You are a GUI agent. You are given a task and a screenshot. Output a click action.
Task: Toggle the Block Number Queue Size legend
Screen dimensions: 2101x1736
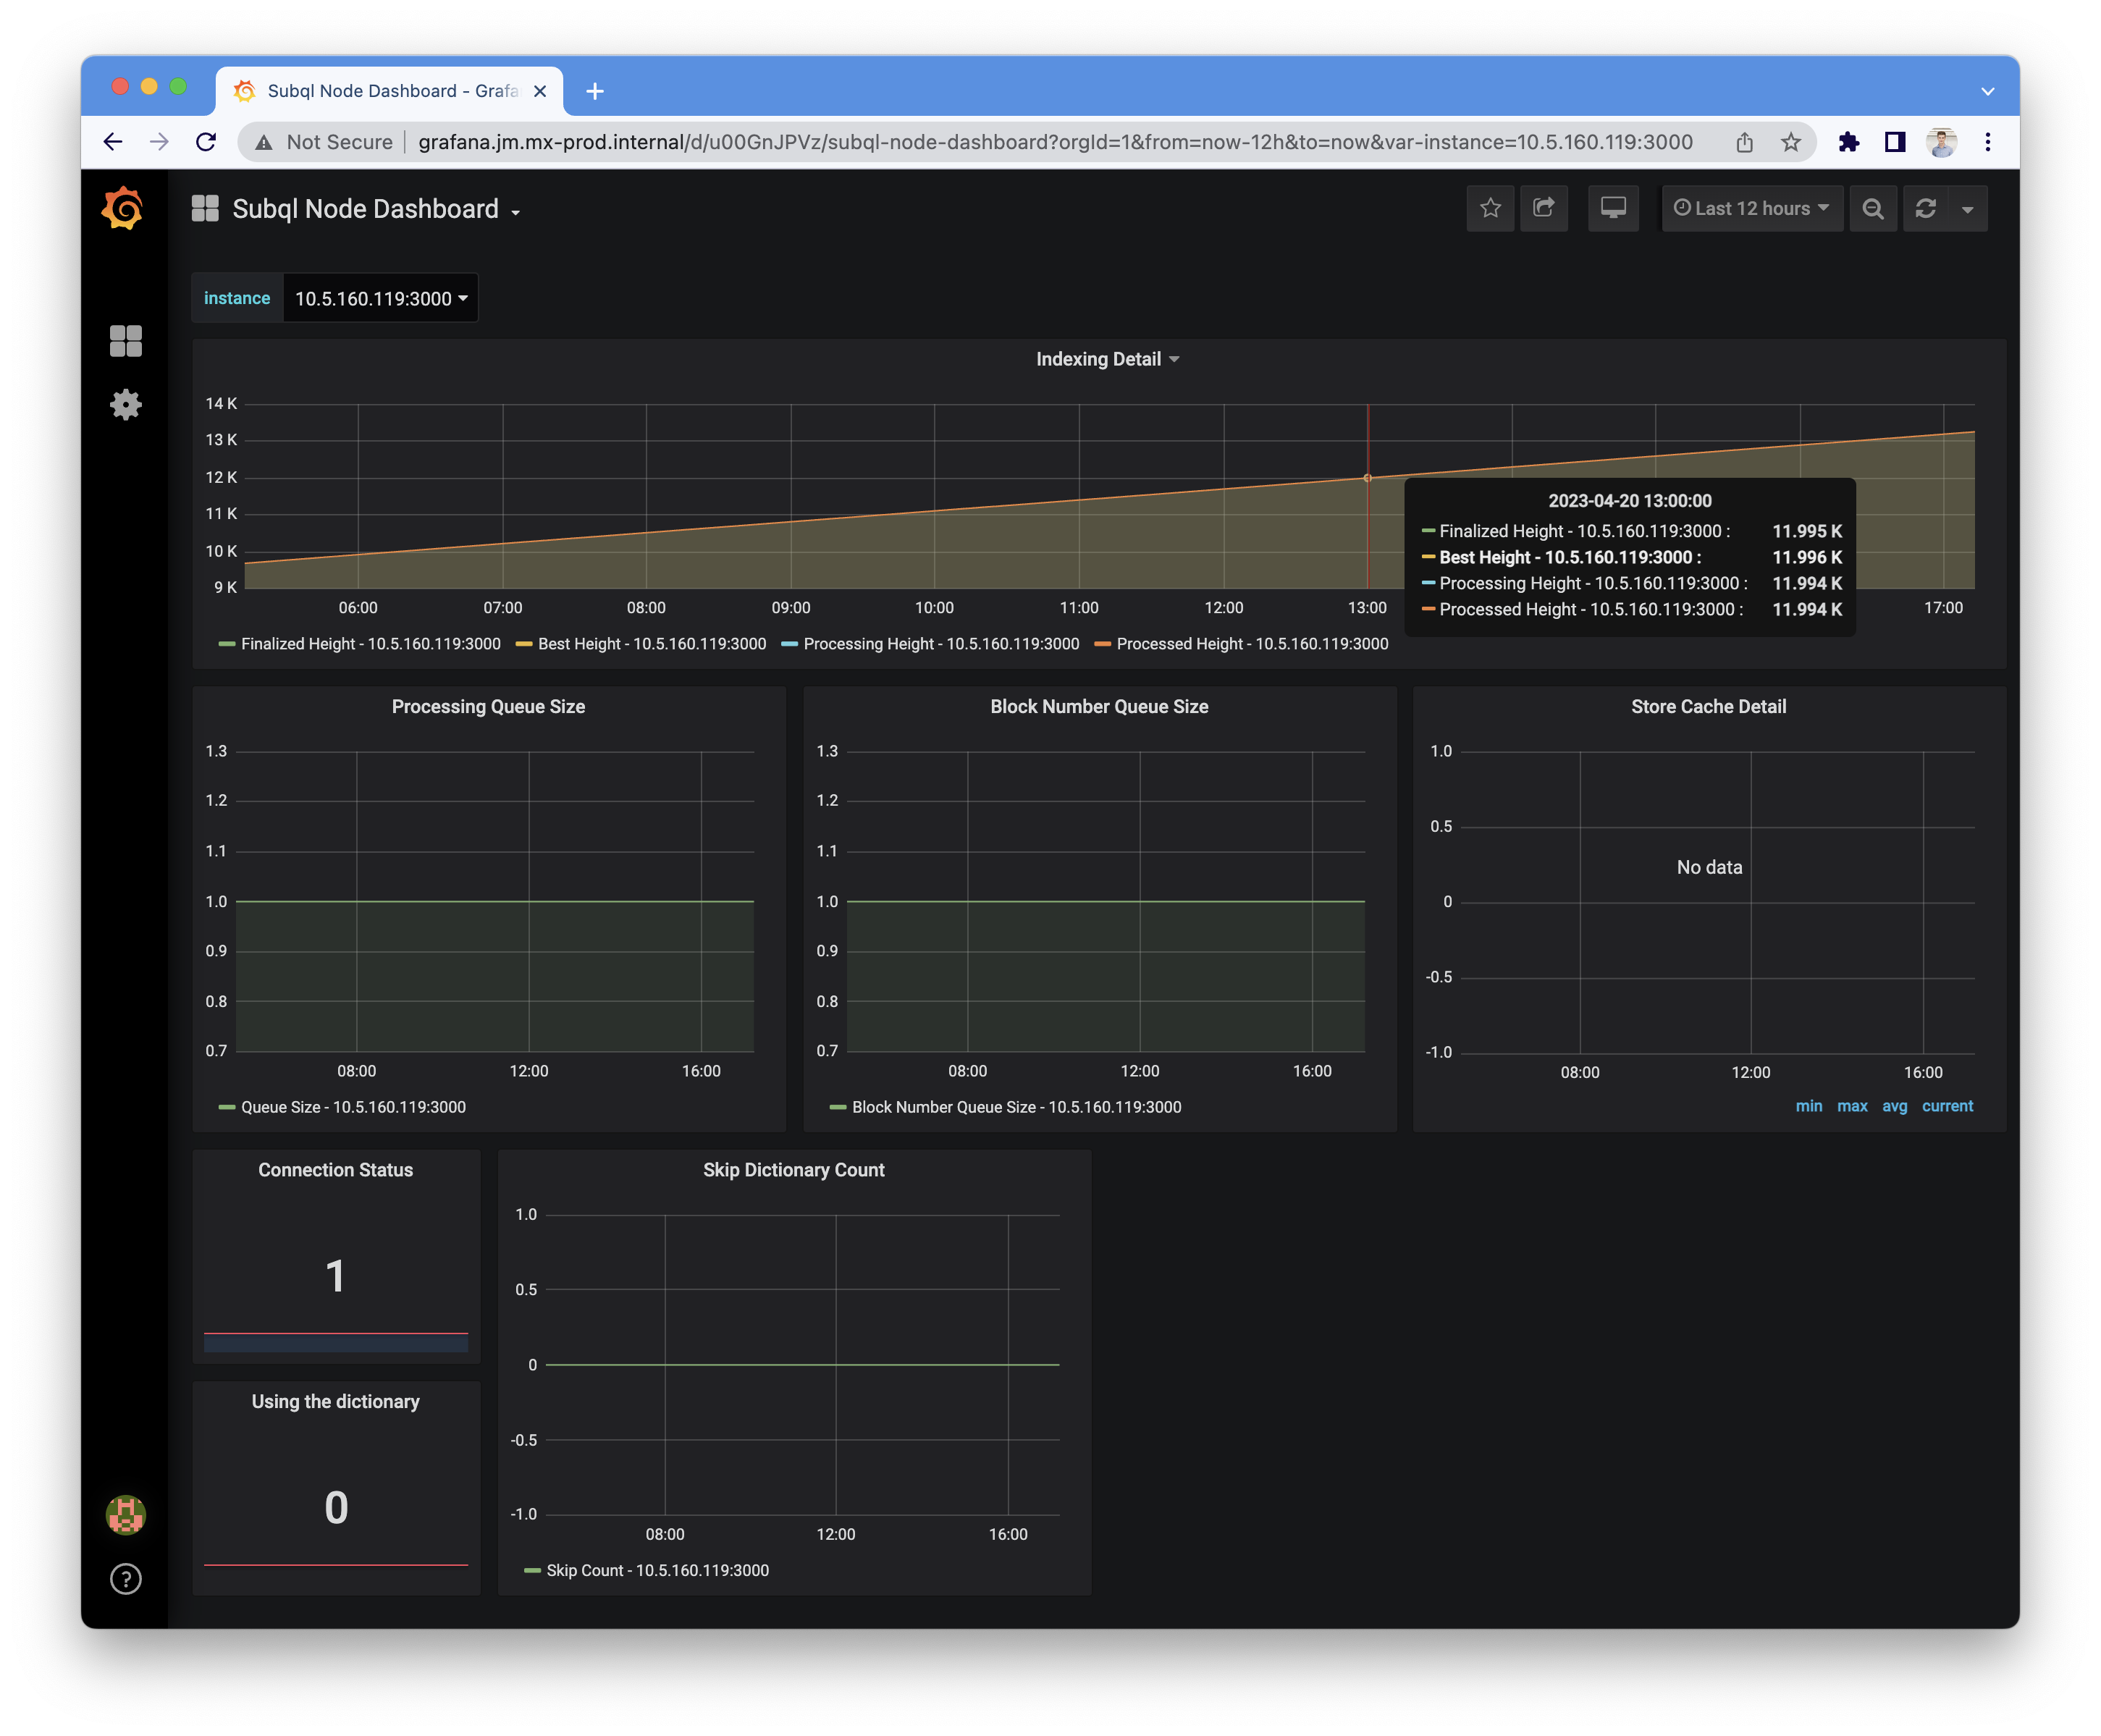click(x=1016, y=1107)
